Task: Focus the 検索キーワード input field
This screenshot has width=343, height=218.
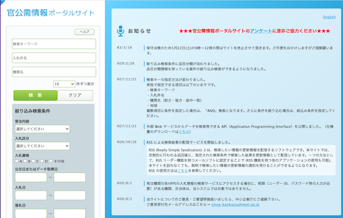Action: click(54, 44)
